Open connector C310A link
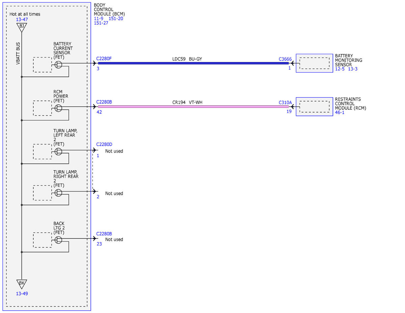Screen dimensions: 405x313 pos(285,102)
